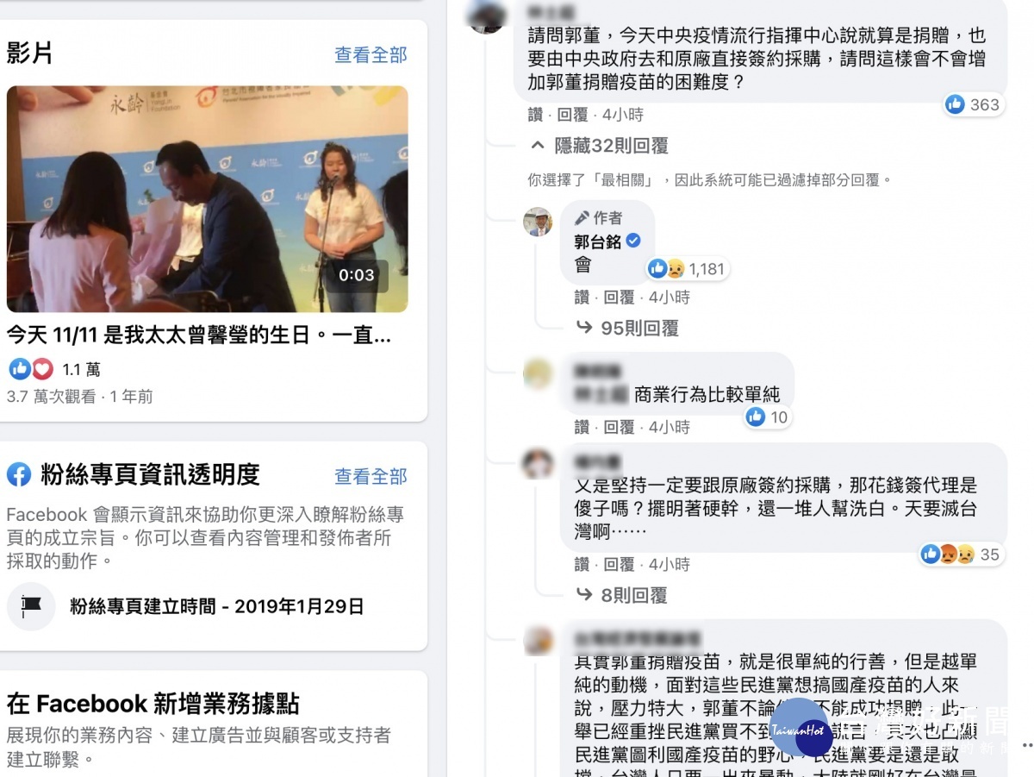
Task: Click '讚' under 郭台銘's reply
Action: click(x=582, y=298)
